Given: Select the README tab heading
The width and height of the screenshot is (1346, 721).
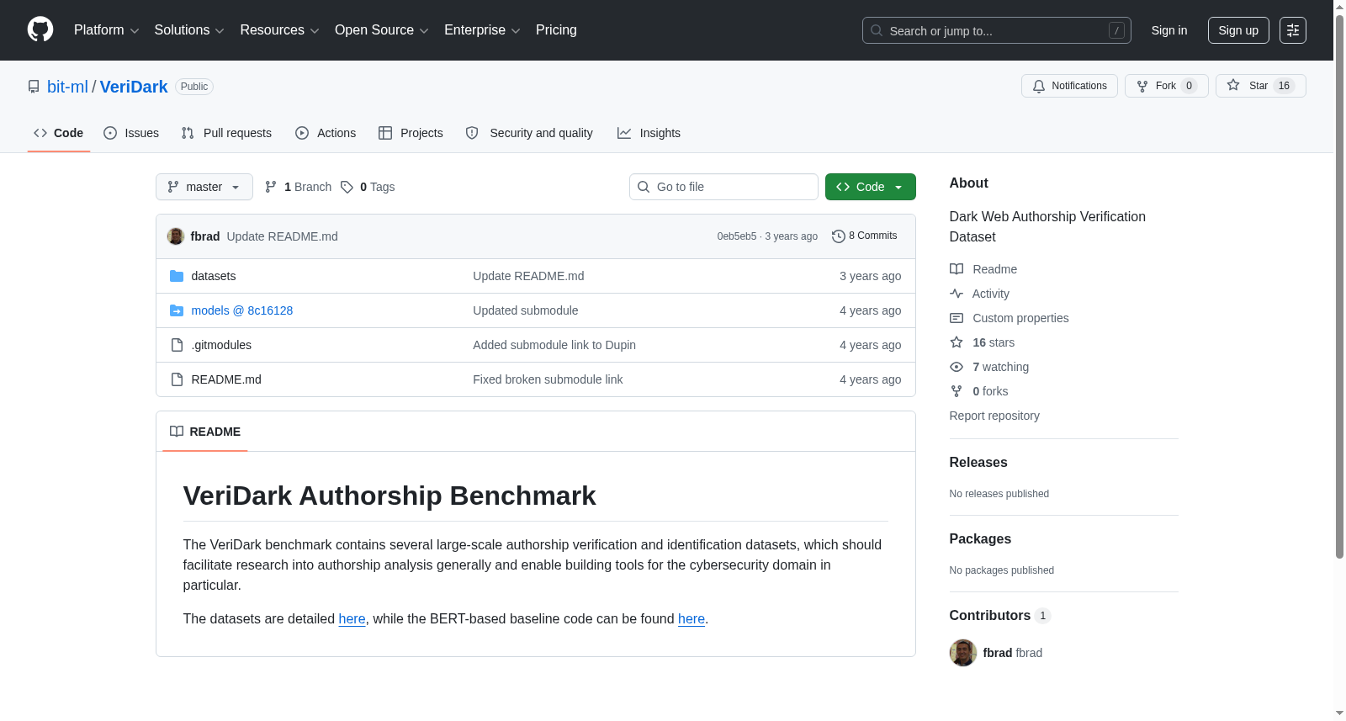Looking at the screenshot, I should [205, 432].
